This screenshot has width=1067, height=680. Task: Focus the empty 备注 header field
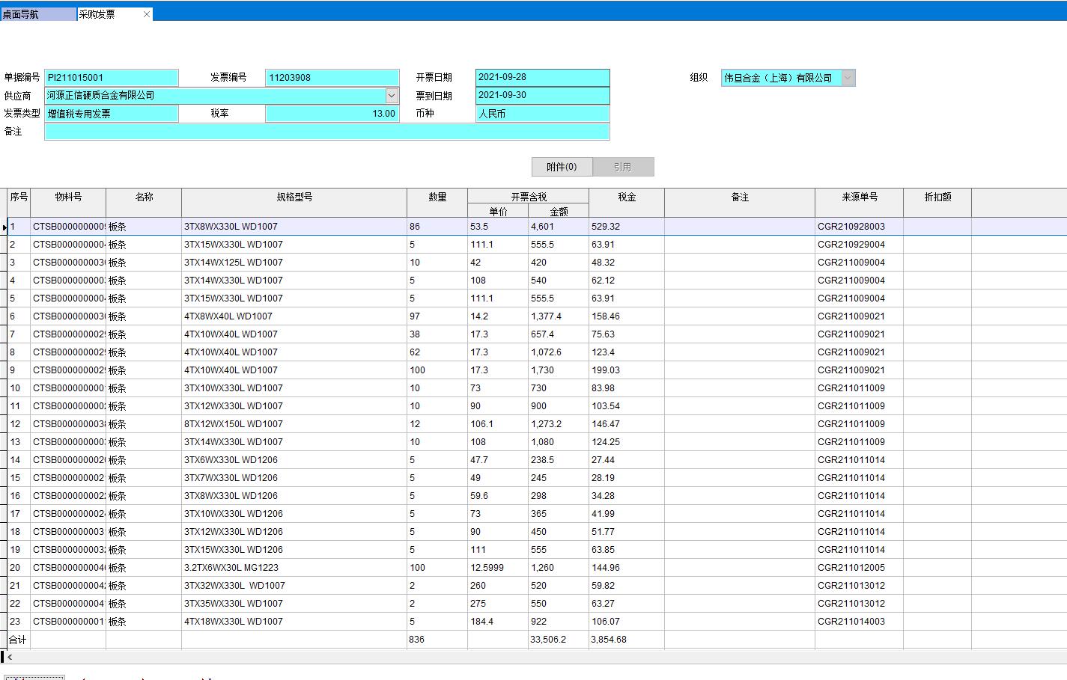point(326,132)
